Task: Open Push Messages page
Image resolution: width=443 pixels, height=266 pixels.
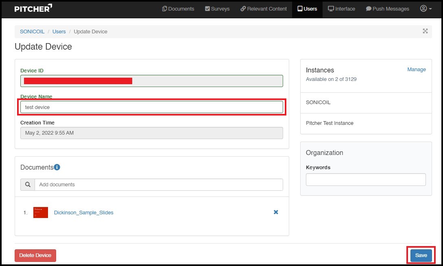Action: pos(387,9)
